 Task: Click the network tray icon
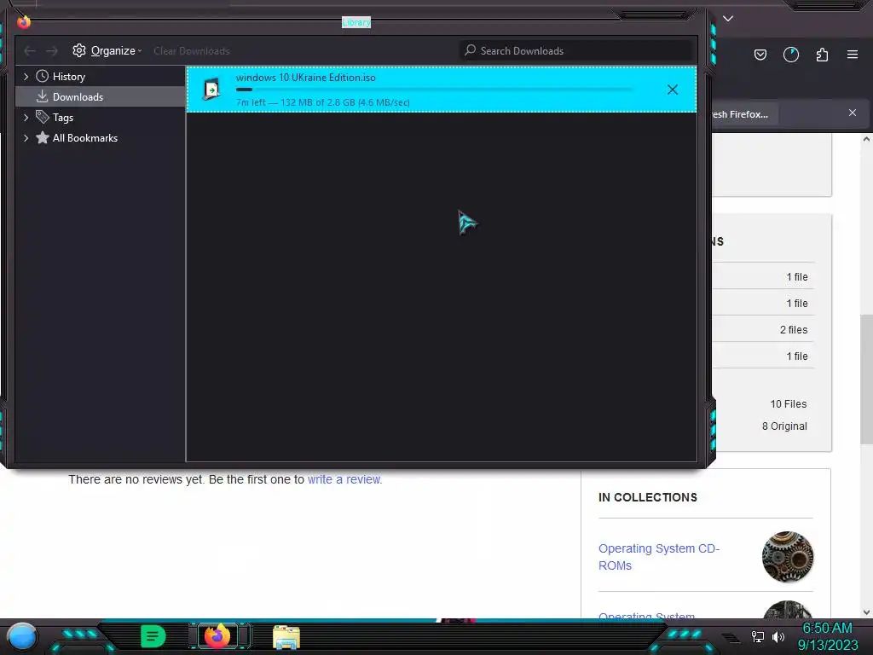point(758,636)
